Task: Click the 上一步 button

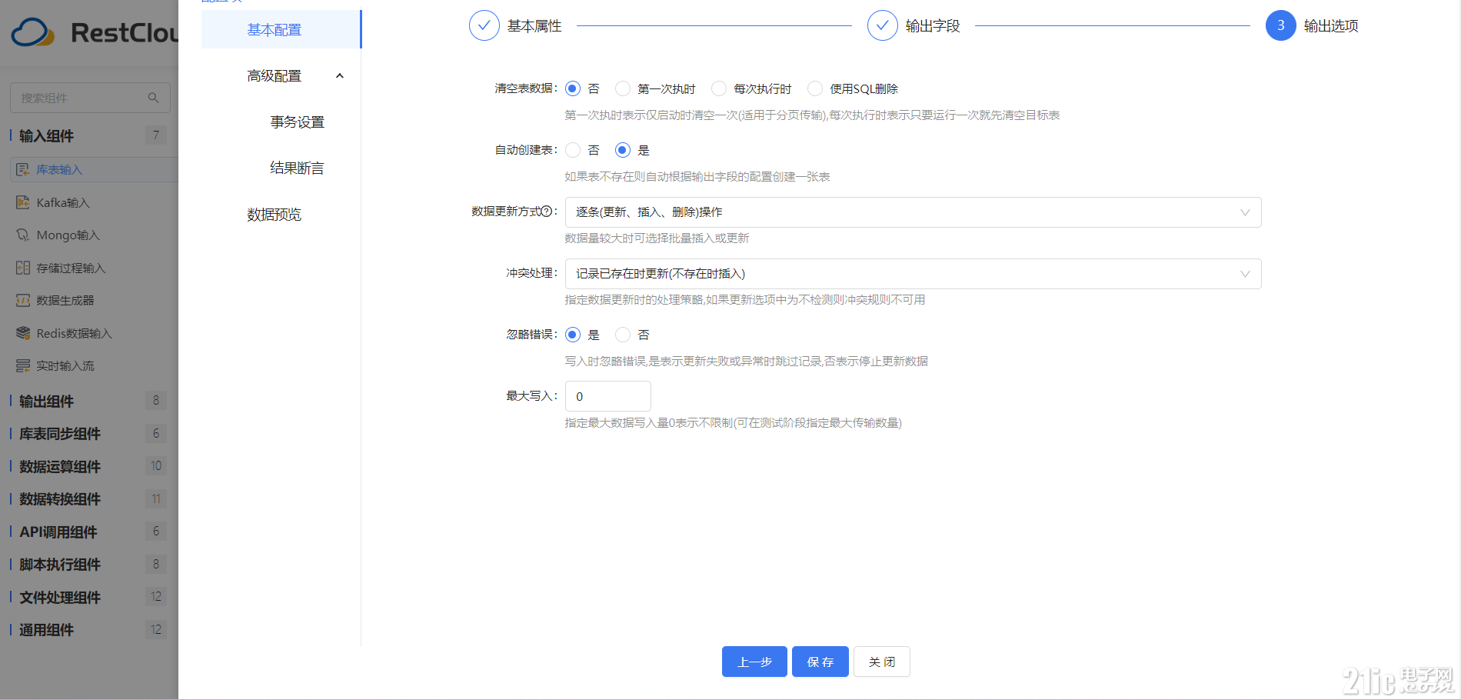Action: point(754,662)
